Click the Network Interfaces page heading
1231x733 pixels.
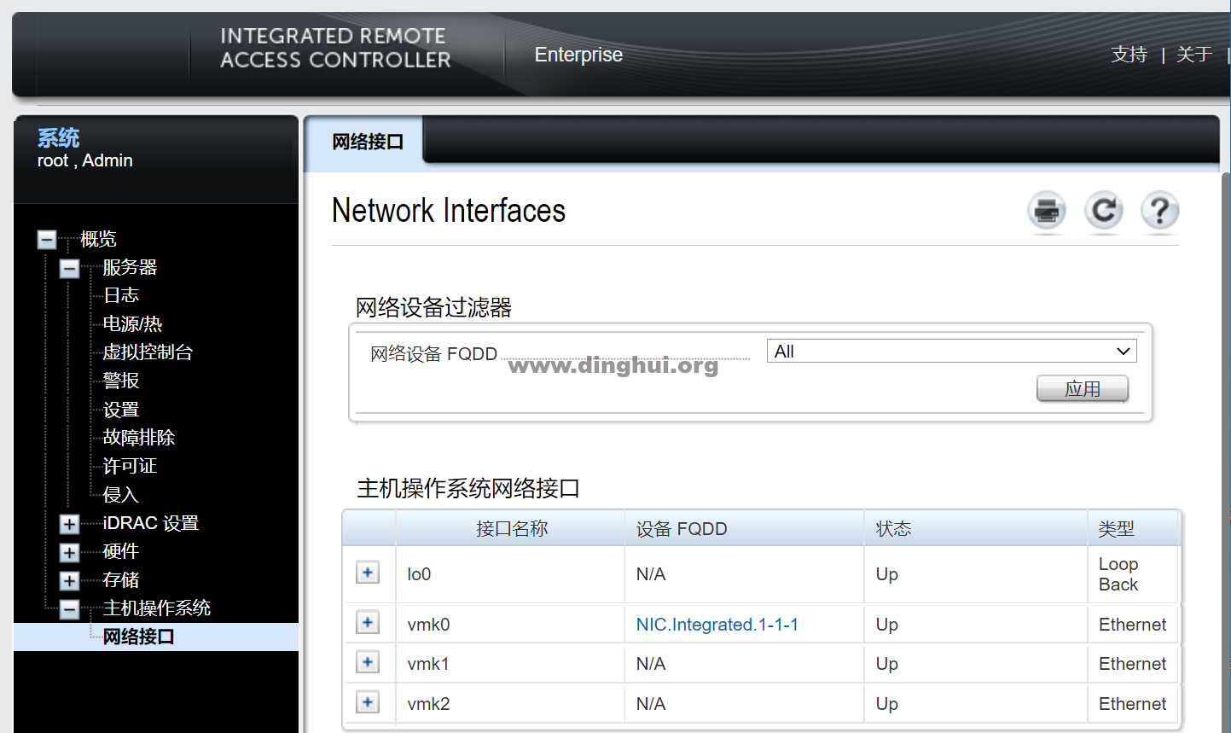(449, 211)
